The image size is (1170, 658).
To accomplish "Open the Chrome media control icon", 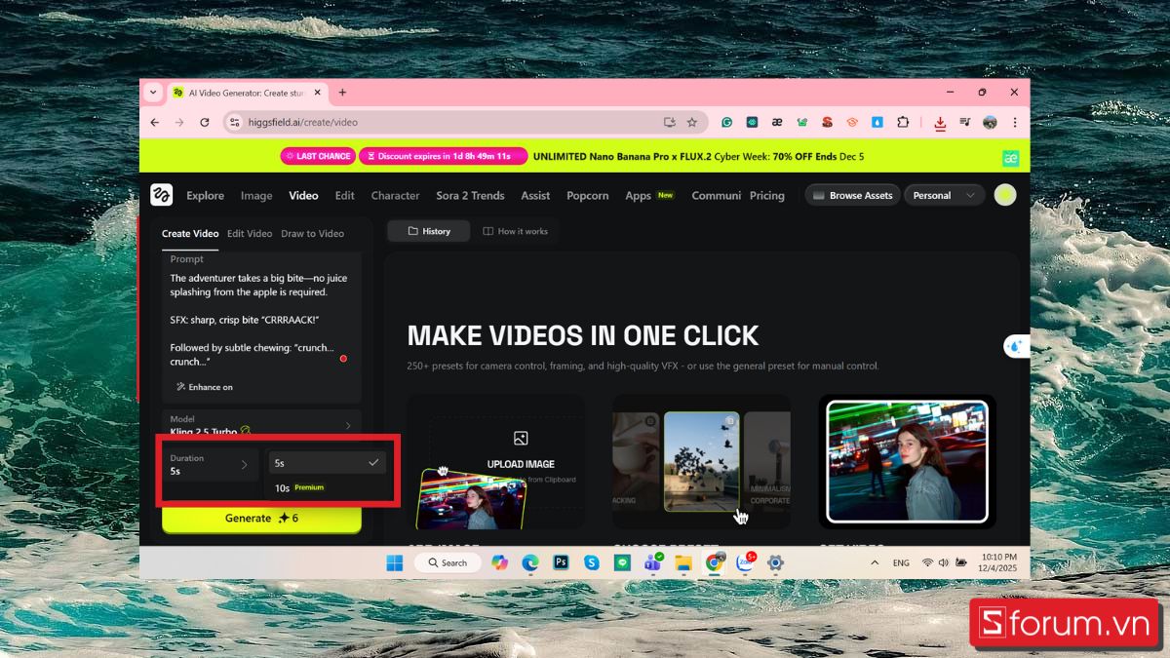I will 965,122.
